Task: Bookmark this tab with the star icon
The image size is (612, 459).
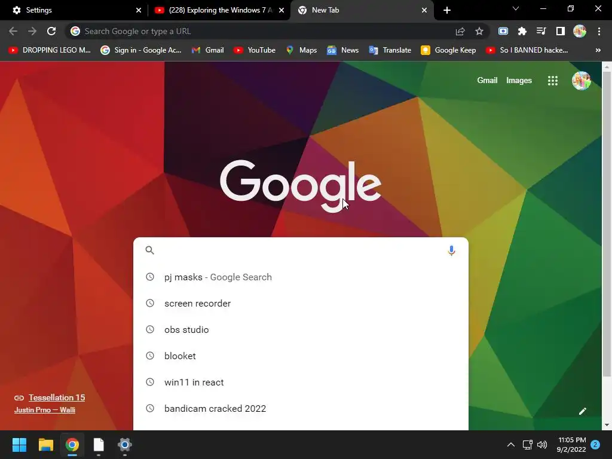Action: (x=479, y=31)
